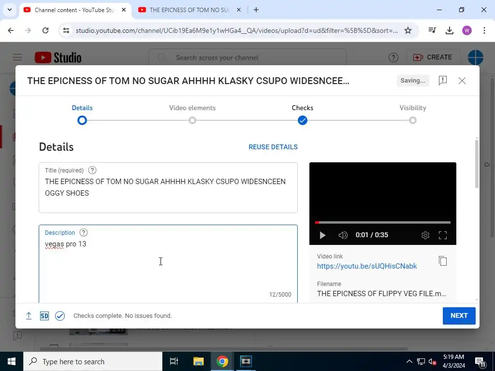Open the YouTube Studio hamburger menu
The width and height of the screenshot is (495, 371).
17,57
